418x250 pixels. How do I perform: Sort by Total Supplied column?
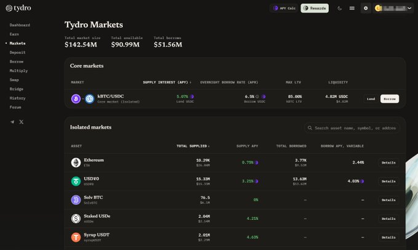click(193, 146)
